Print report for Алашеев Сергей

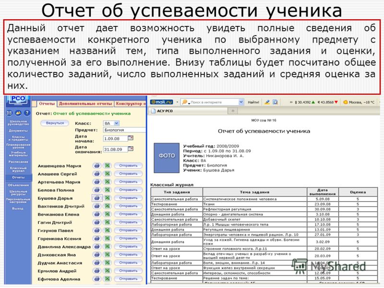point(97,174)
